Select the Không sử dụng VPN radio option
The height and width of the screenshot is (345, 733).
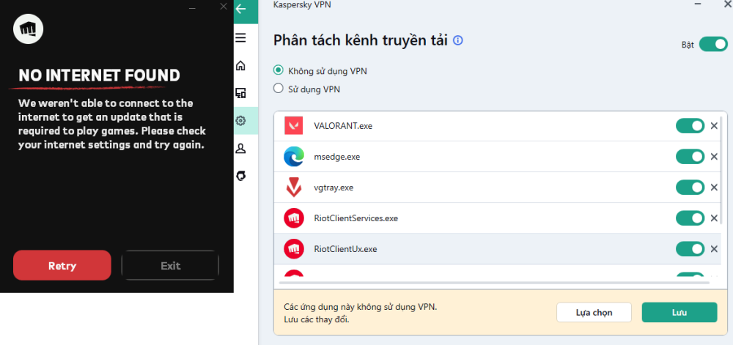(278, 70)
